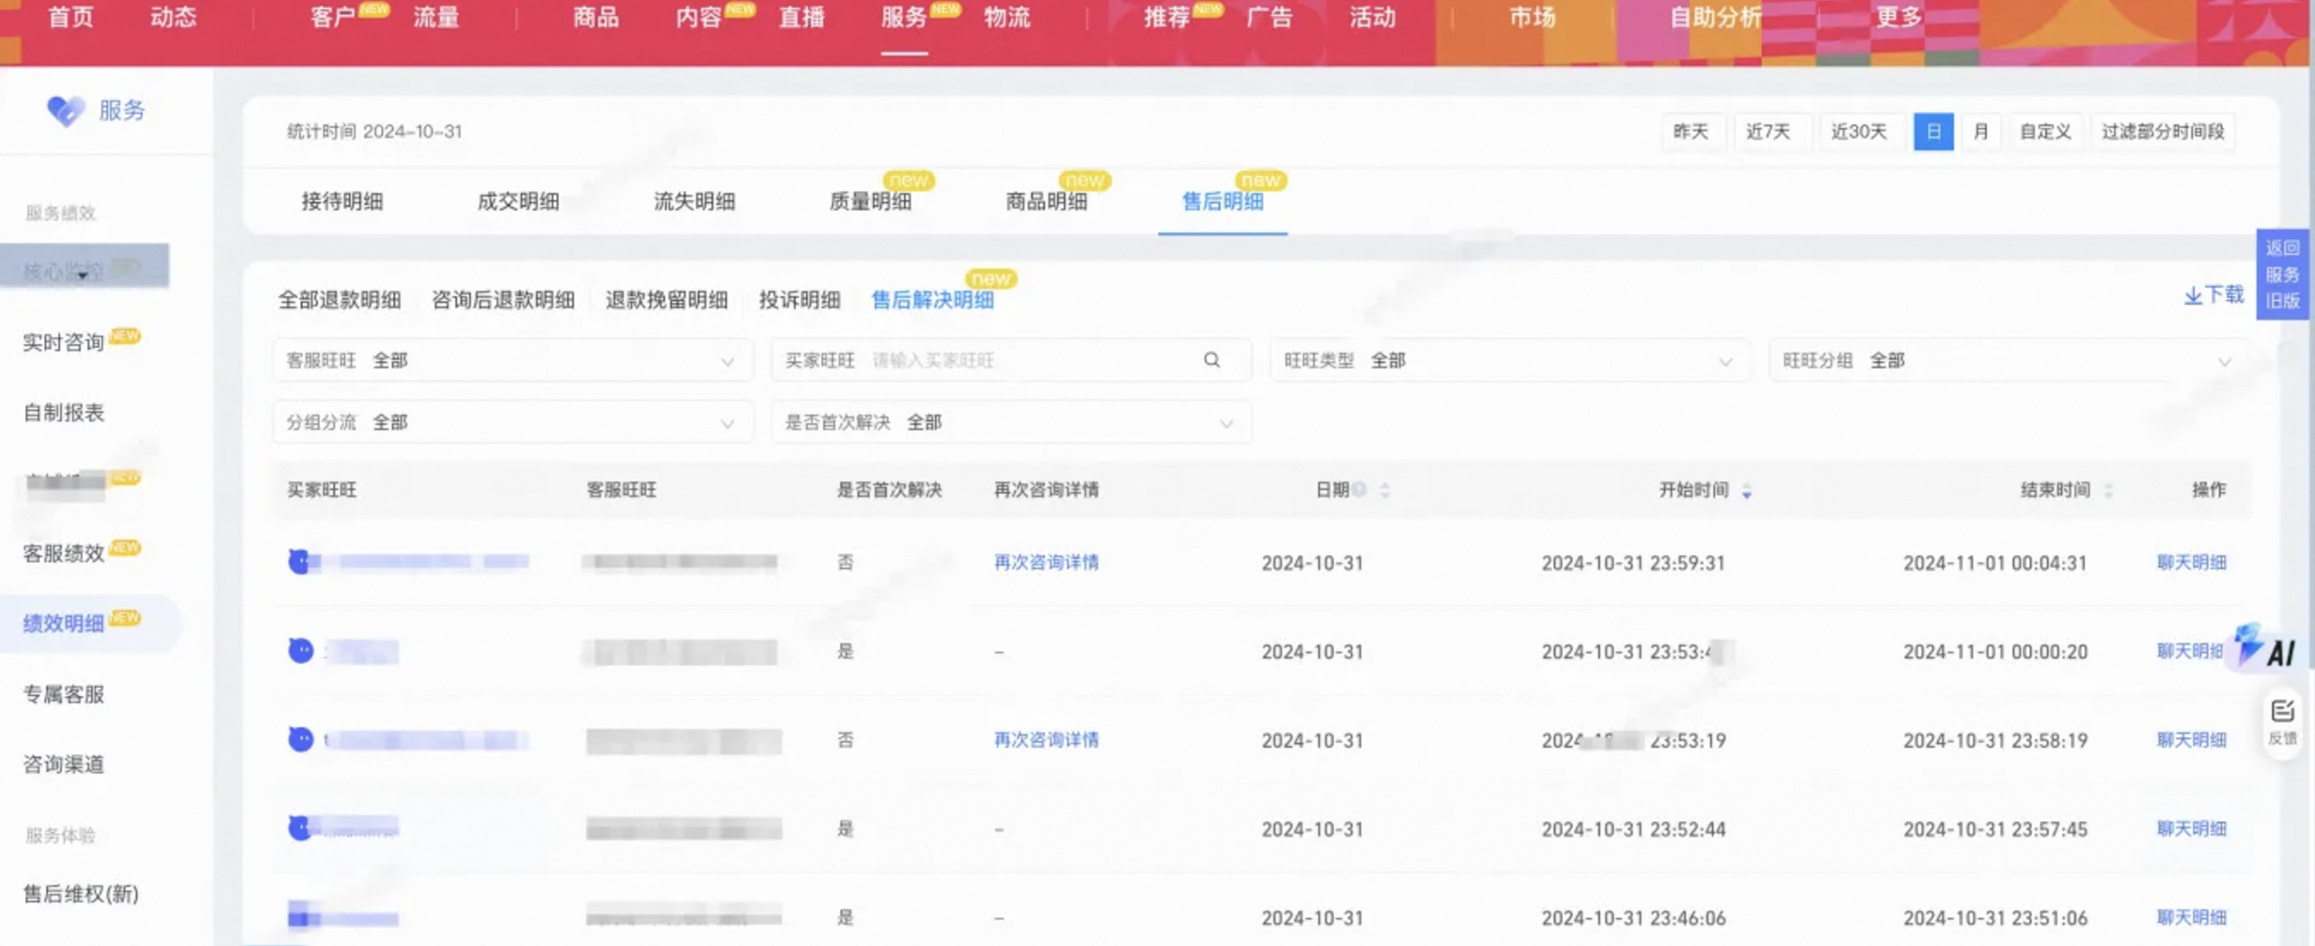Viewport: 2315px width, 946px height.
Task: Select 售后解决明细 sub-tab
Action: click(932, 300)
